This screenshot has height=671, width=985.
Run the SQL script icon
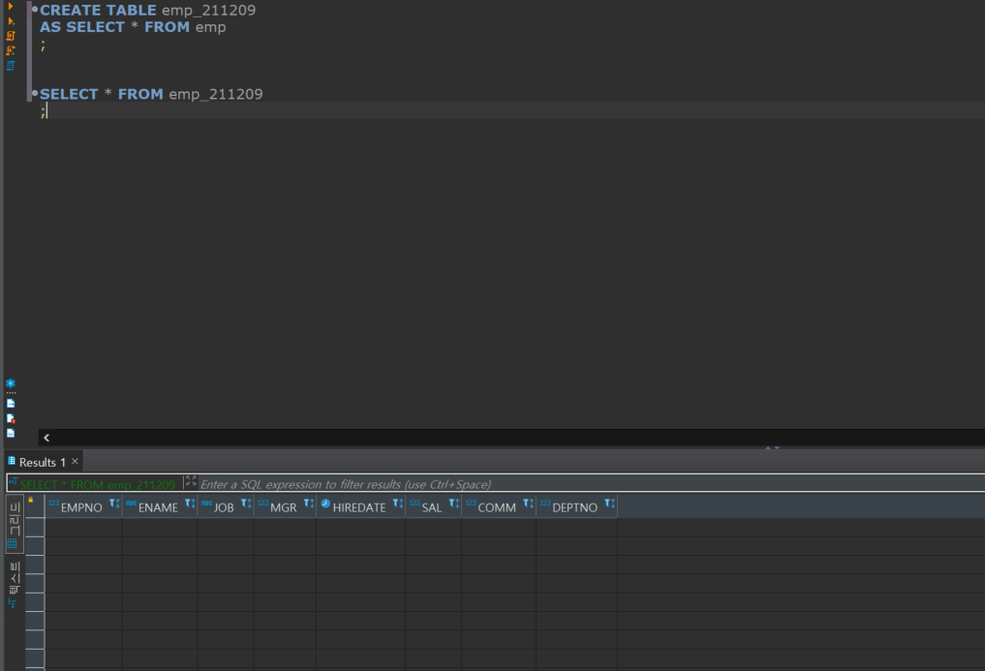(x=11, y=36)
